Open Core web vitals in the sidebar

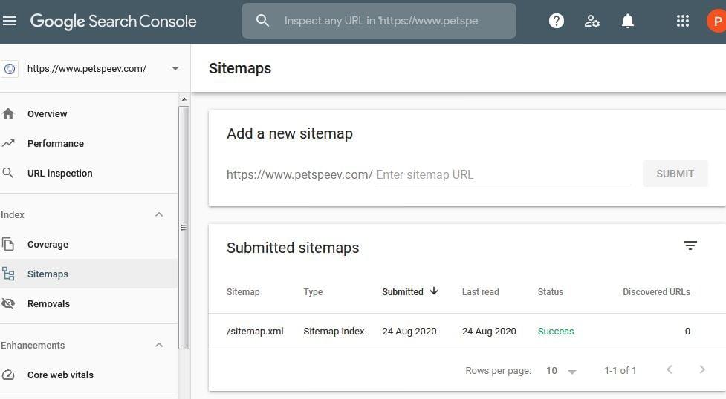click(x=88, y=375)
